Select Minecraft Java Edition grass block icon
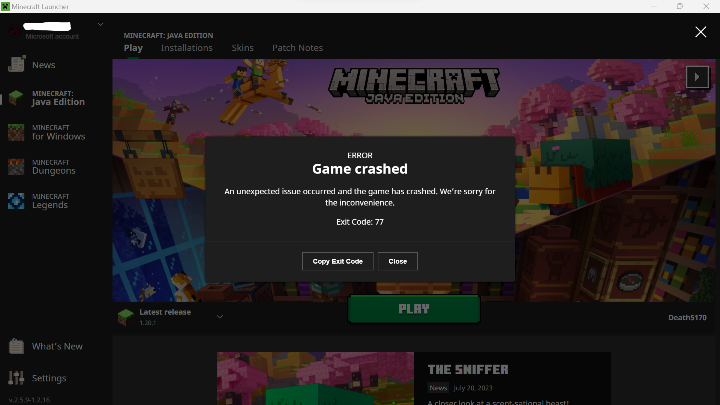 tap(16, 98)
